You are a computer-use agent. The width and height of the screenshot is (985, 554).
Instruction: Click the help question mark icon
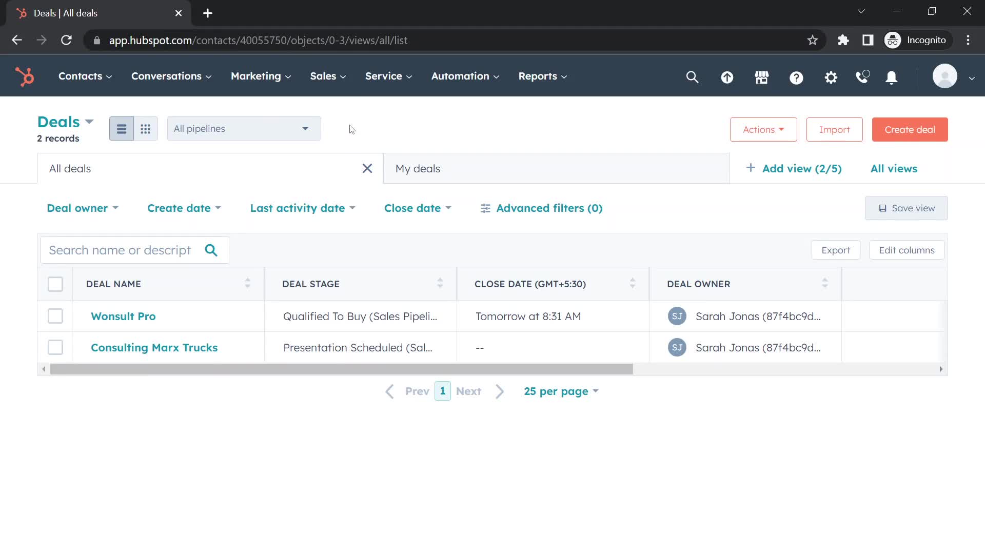(797, 76)
